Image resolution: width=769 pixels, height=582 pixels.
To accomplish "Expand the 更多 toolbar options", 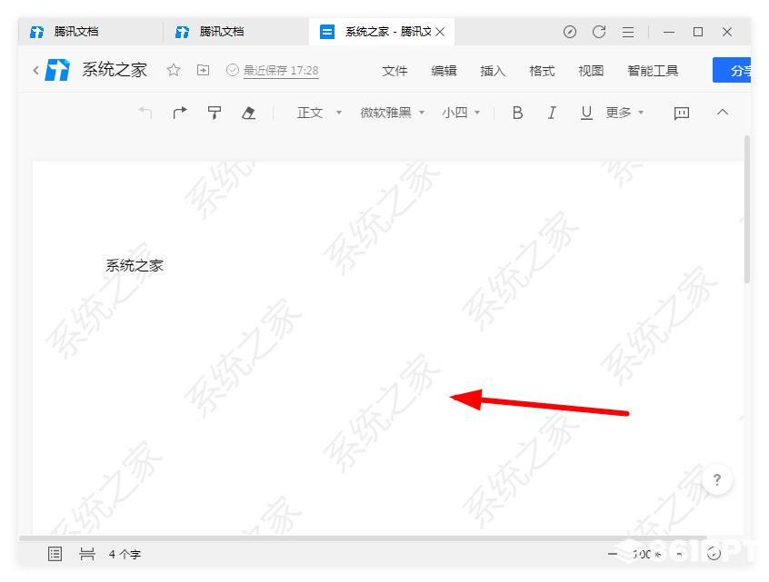I will (x=624, y=113).
